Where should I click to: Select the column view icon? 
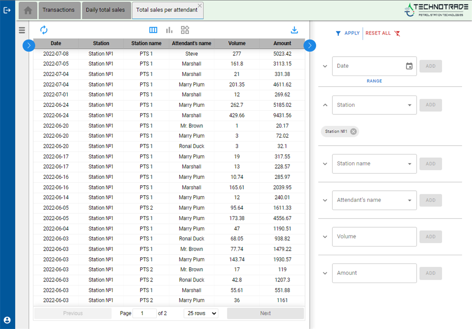coord(153,29)
